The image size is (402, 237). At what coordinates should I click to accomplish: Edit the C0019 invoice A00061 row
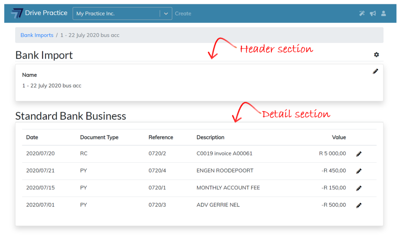click(x=359, y=154)
